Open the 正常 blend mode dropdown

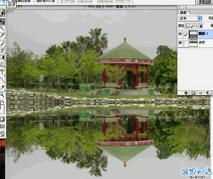[190, 19]
